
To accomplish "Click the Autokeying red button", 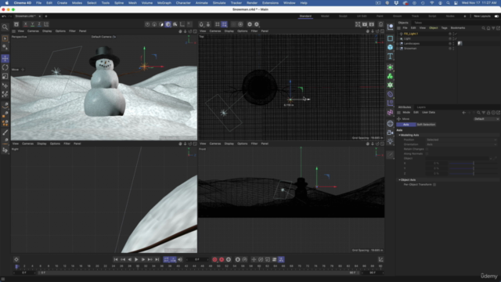I will 222,259.
